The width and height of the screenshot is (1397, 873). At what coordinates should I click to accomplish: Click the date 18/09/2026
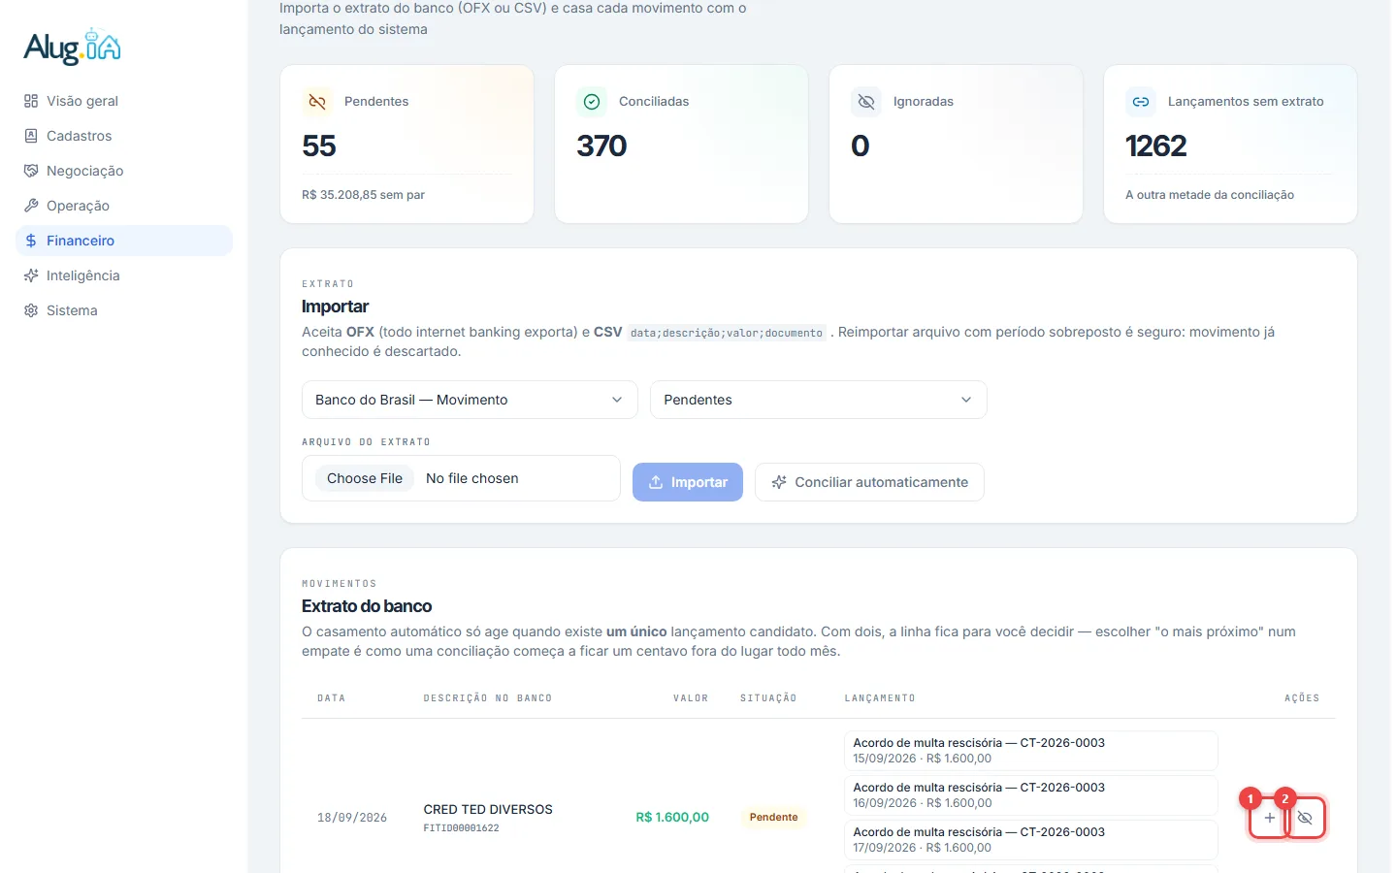click(352, 818)
